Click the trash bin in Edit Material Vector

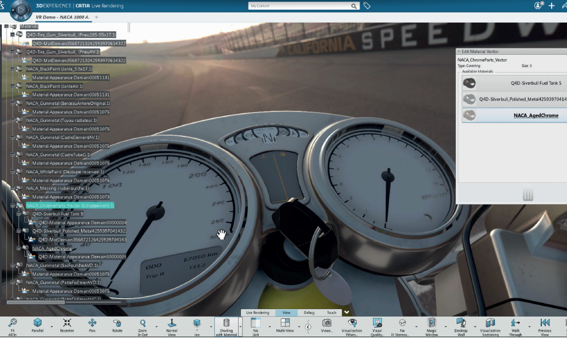[527, 194]
